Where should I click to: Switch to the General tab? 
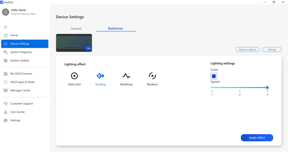point(76,29)
